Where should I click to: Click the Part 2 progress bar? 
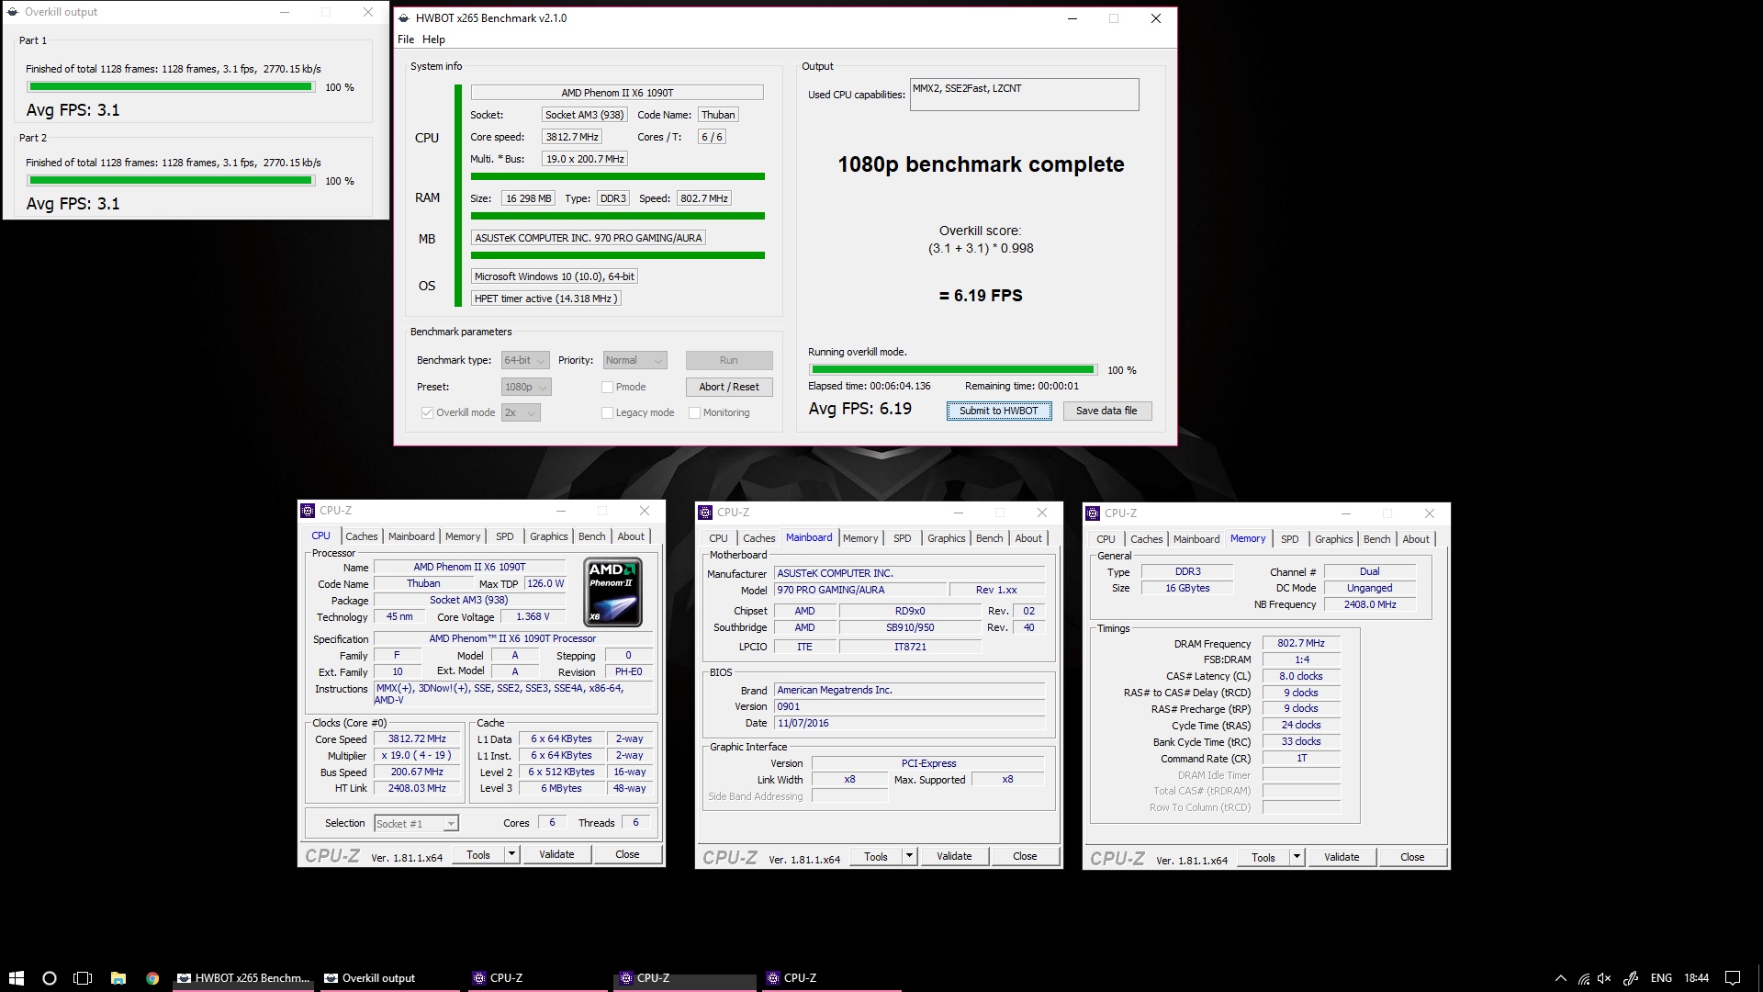tap(171, 181)
